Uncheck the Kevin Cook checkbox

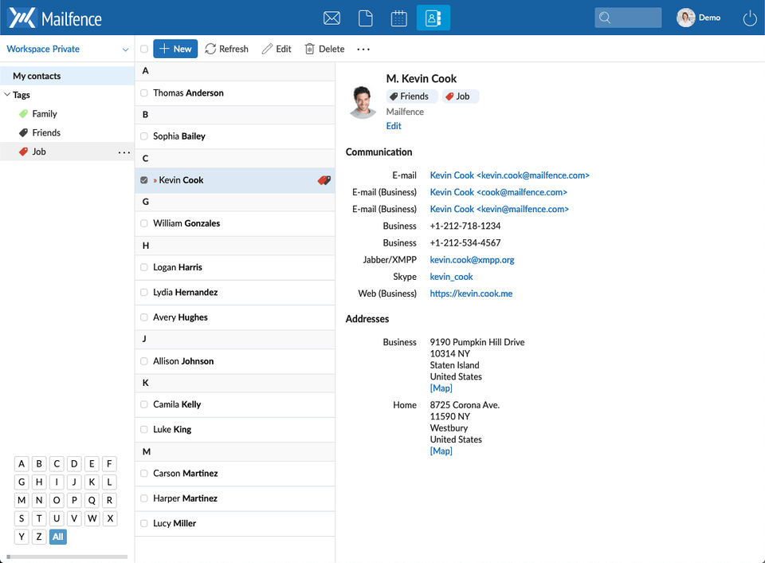coord(144,180)
